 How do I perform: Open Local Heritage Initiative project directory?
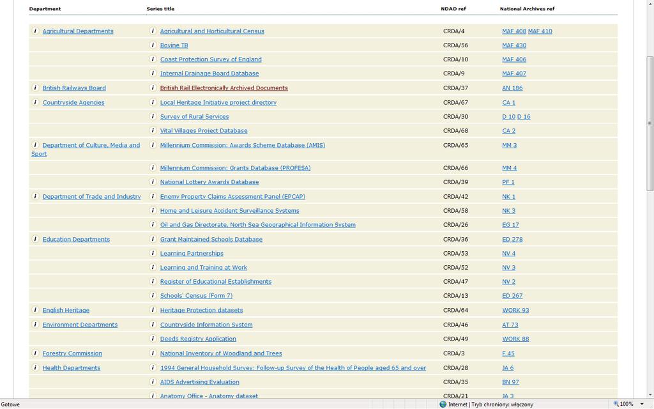218,102
